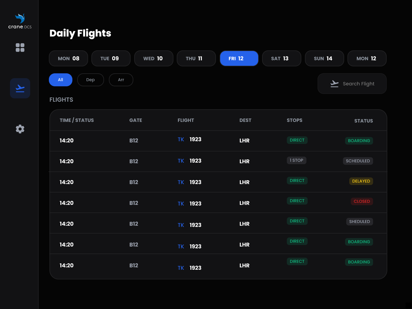Select the TUE 09 date tab

coord(111,58)
